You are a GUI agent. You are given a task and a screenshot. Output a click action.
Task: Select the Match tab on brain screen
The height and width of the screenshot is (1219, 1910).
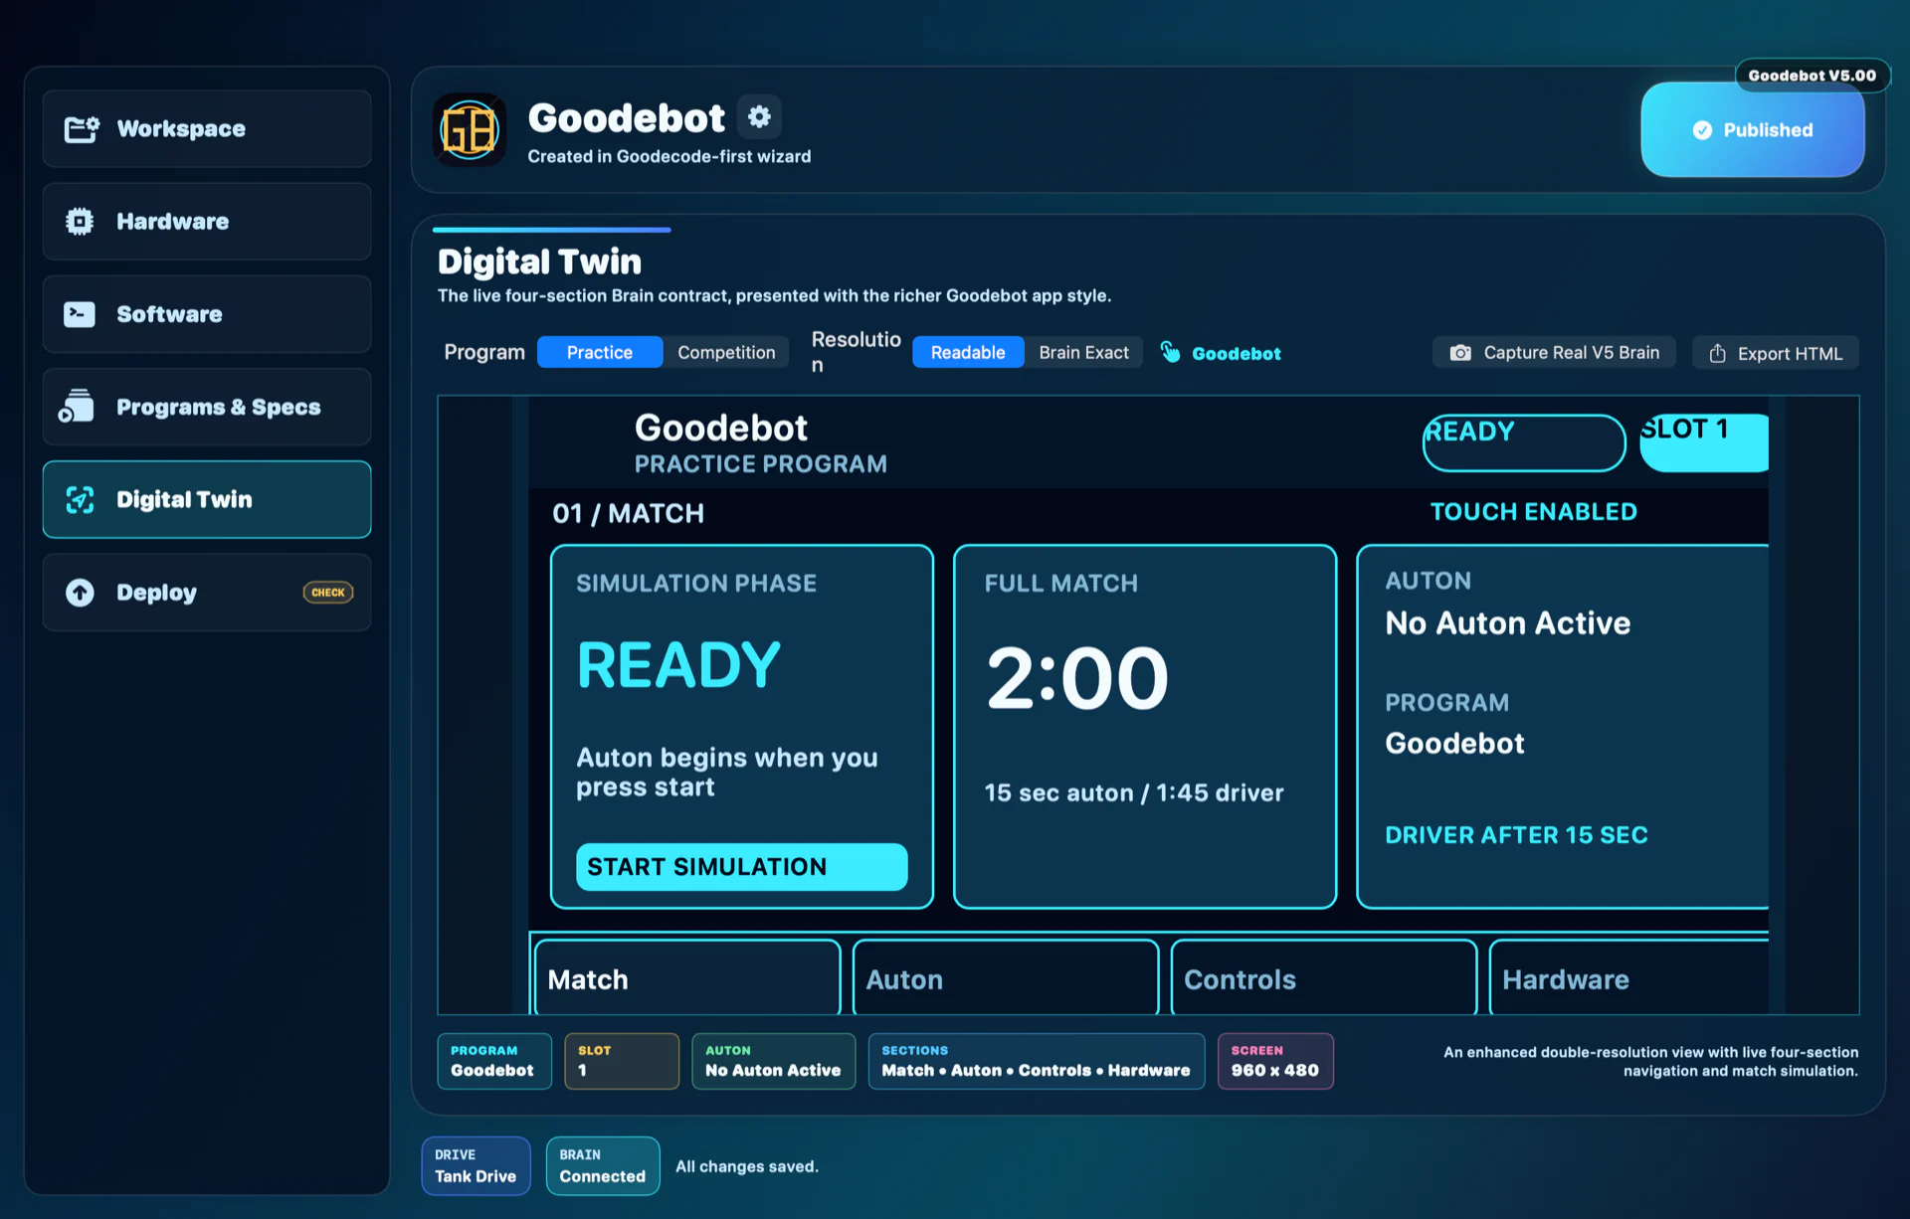(x=687, y=978)
